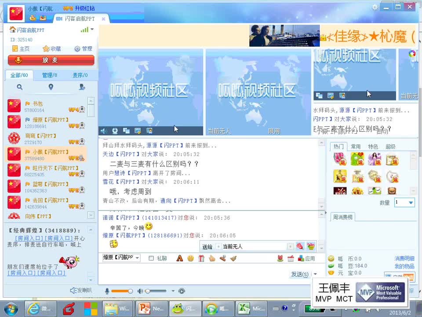The height and width of the screenshot is (317, 422).
Task: Open Excel from the taskbar
Action: point(251,309)
